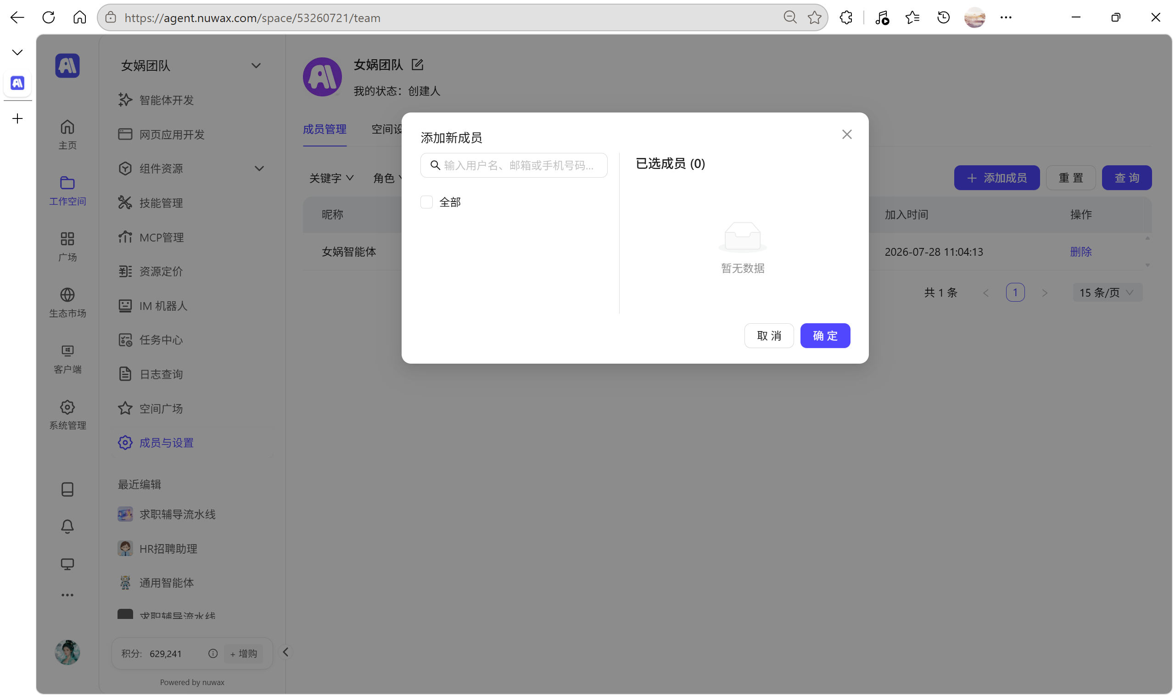1175x697 pixels.
Task: Click the 确定 button
Action: click(825, 335)
